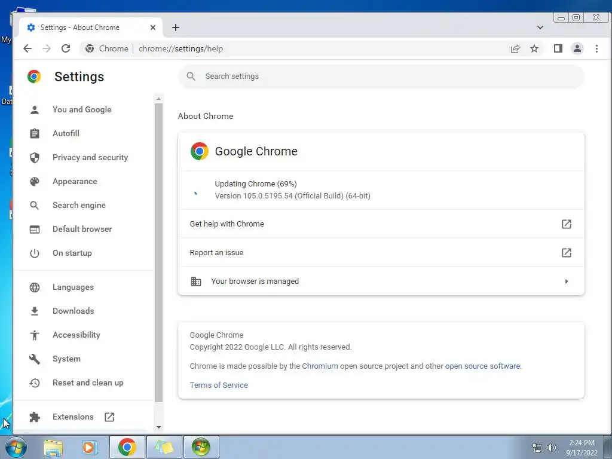Screen dimensions: 612x459
Task: Go to Privacy and security
Action: point(90,157)
